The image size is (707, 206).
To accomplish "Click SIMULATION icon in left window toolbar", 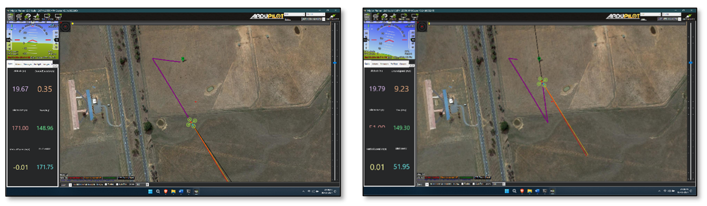I will (47, 17).
